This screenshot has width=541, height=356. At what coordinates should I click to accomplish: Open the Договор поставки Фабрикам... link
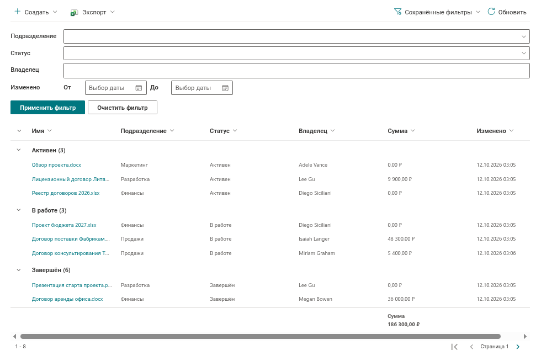71,238
